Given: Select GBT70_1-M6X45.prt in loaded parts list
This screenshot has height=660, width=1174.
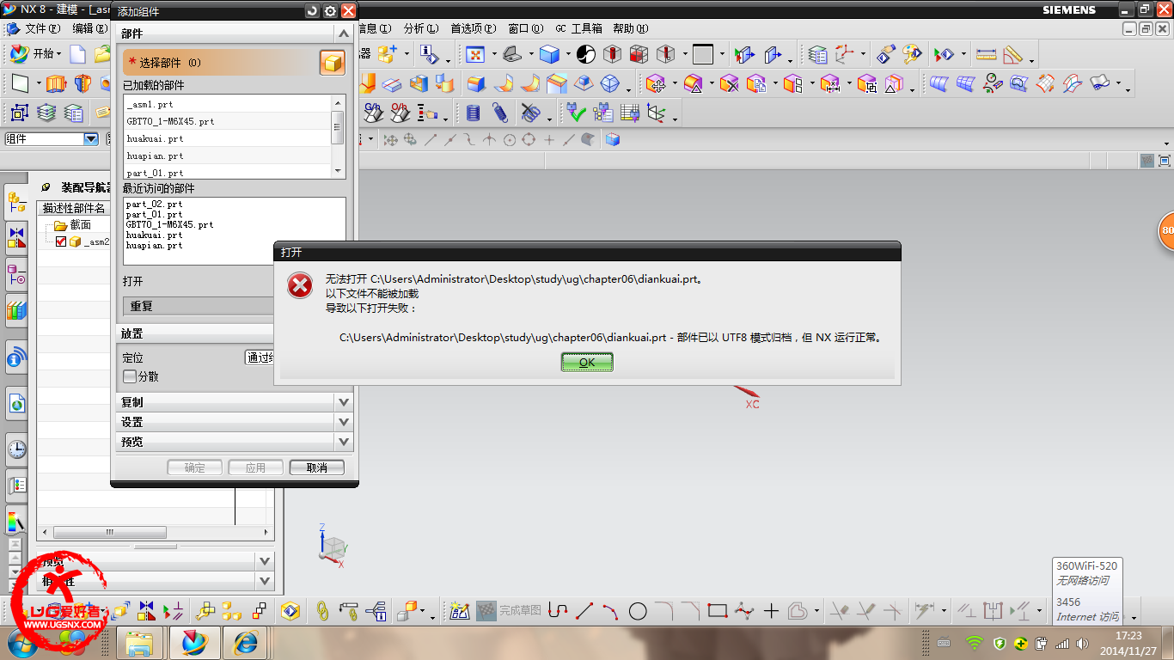Looking at the screenshot, I should [x=227, y=121].
